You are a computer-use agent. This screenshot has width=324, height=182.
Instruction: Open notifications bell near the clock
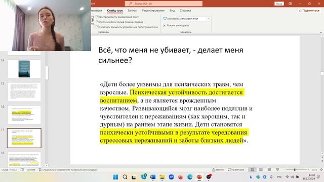318,177
